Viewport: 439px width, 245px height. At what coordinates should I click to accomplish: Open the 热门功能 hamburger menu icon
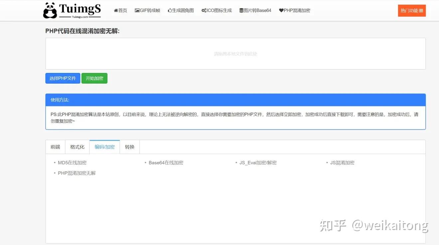click(x=421, y=10)
